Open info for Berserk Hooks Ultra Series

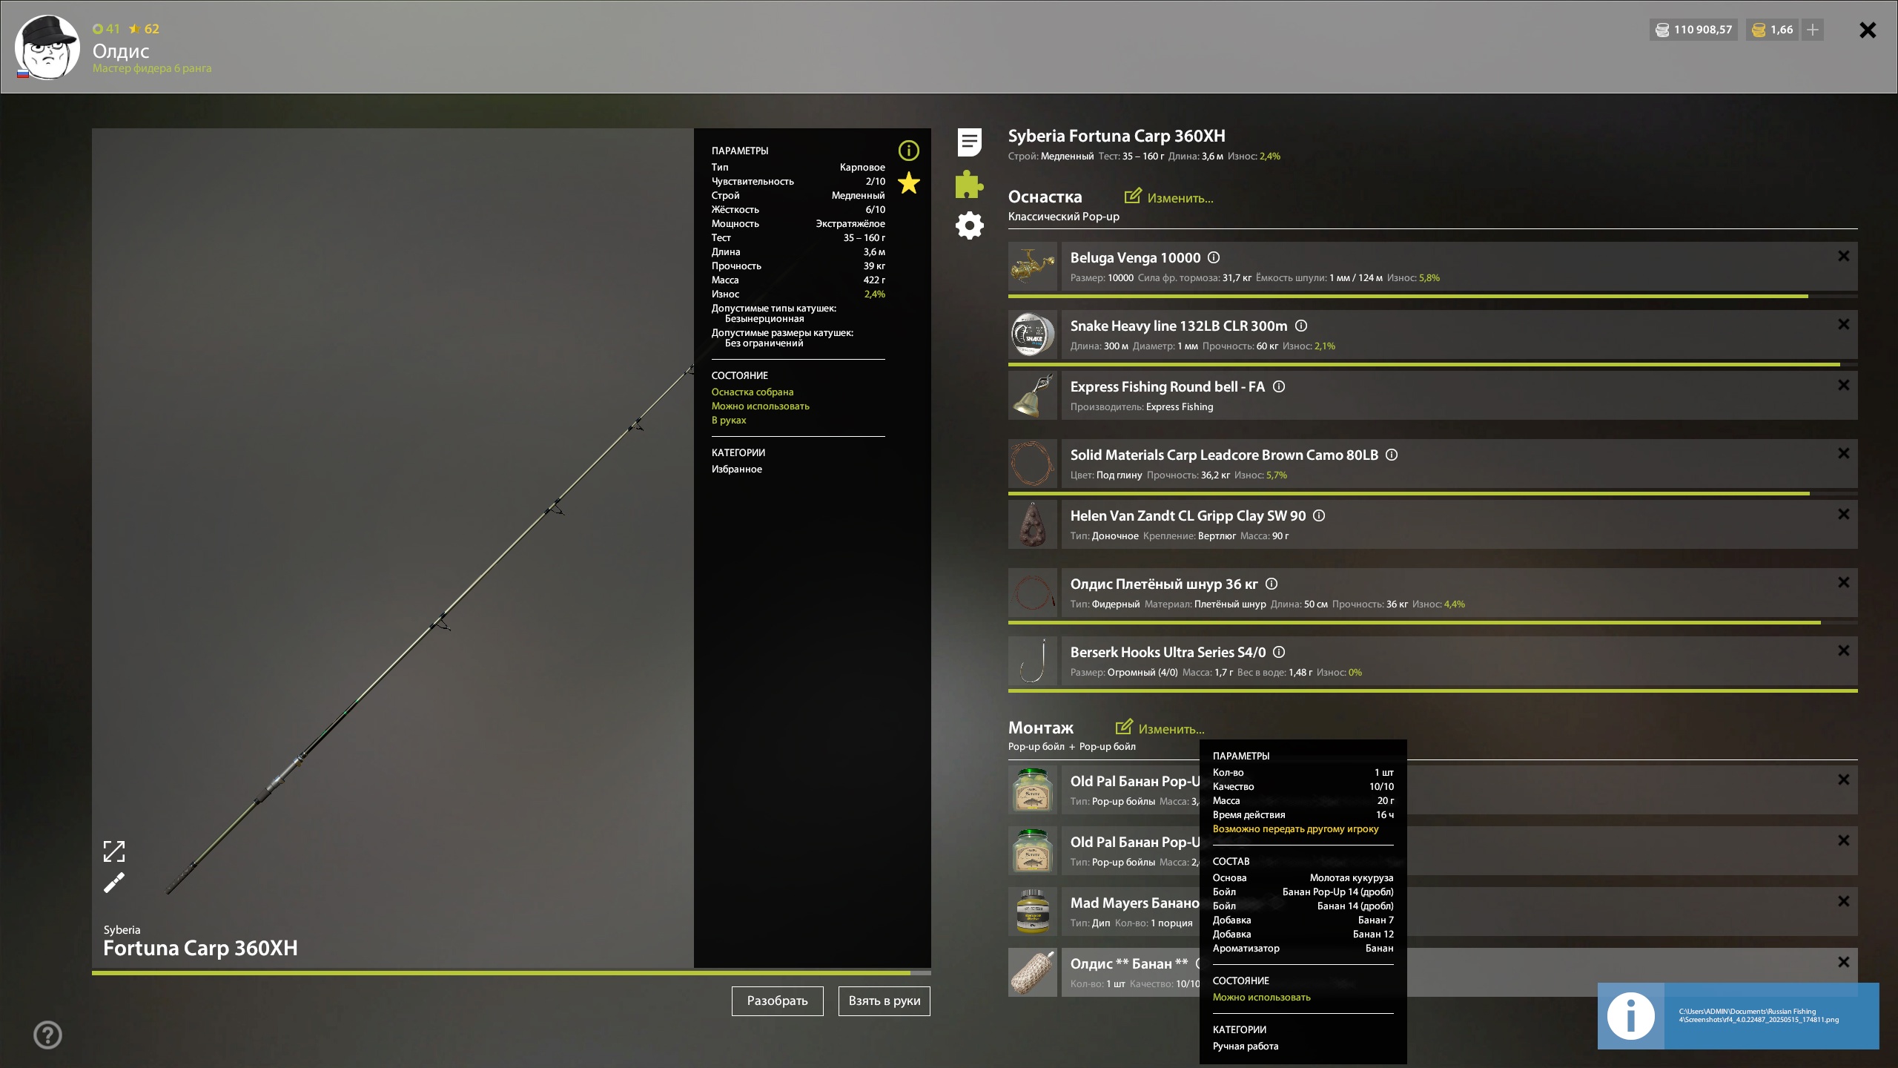(1279, 652)
